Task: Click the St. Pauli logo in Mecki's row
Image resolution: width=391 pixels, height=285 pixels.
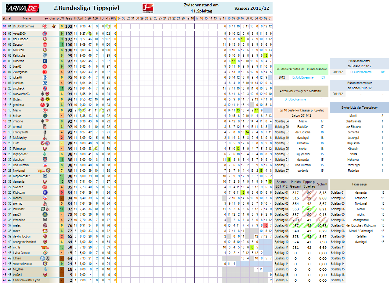Action: (45, 110)
